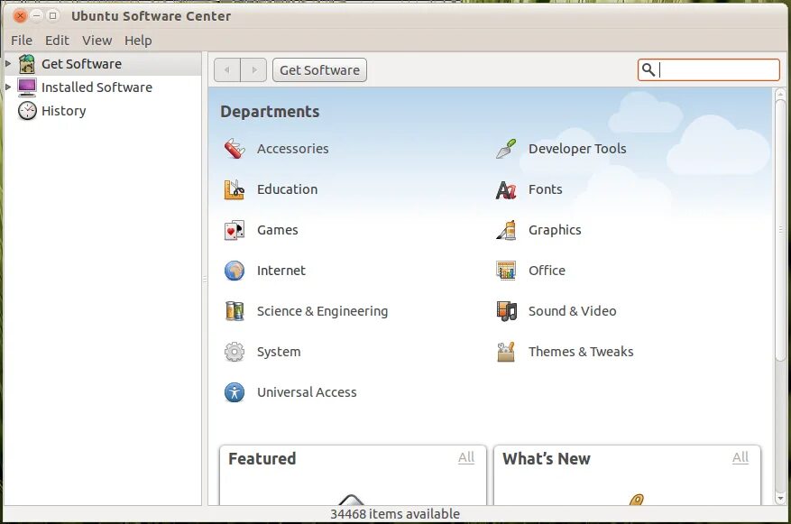Click the search magnifier icon

(648, 69)
